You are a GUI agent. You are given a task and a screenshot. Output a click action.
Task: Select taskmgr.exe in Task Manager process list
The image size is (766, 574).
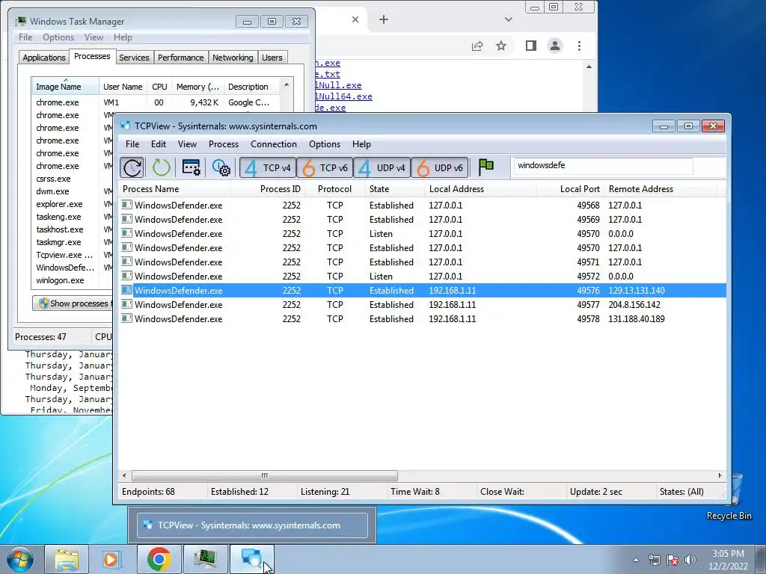[x=58, y=242]
